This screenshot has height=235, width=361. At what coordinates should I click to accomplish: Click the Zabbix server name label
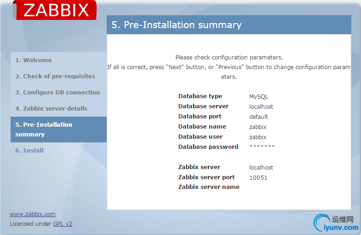coord(209,187)
